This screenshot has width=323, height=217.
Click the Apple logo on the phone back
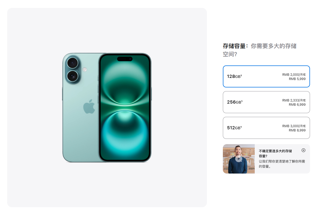point(89,107)
